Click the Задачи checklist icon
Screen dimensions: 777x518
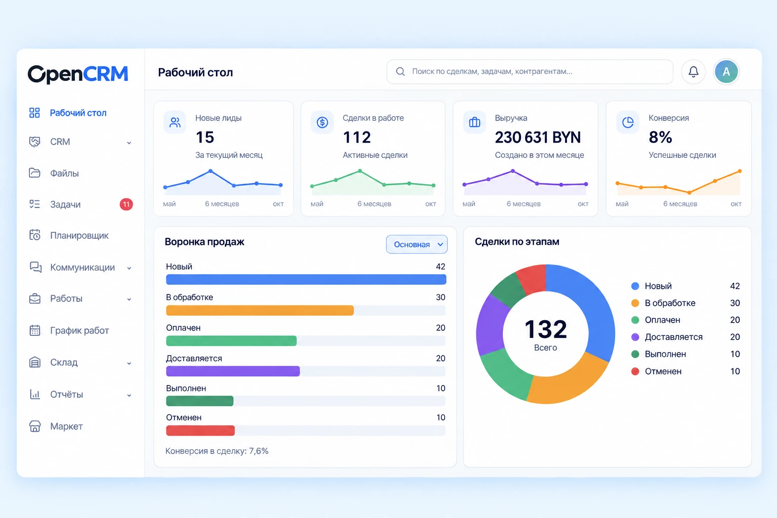pyautogui.click(x=34, y=204)
